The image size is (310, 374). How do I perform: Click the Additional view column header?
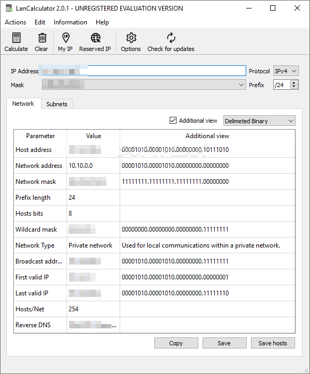point(207,136)
